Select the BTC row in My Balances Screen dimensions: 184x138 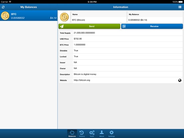pos(29,16)
